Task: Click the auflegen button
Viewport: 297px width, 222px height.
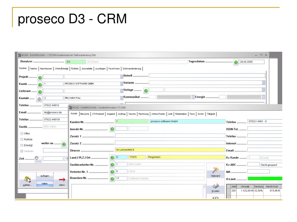Action: 45,176
